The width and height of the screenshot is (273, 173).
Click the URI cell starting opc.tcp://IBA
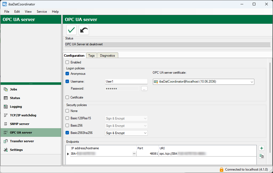click(x=208, y=154)
